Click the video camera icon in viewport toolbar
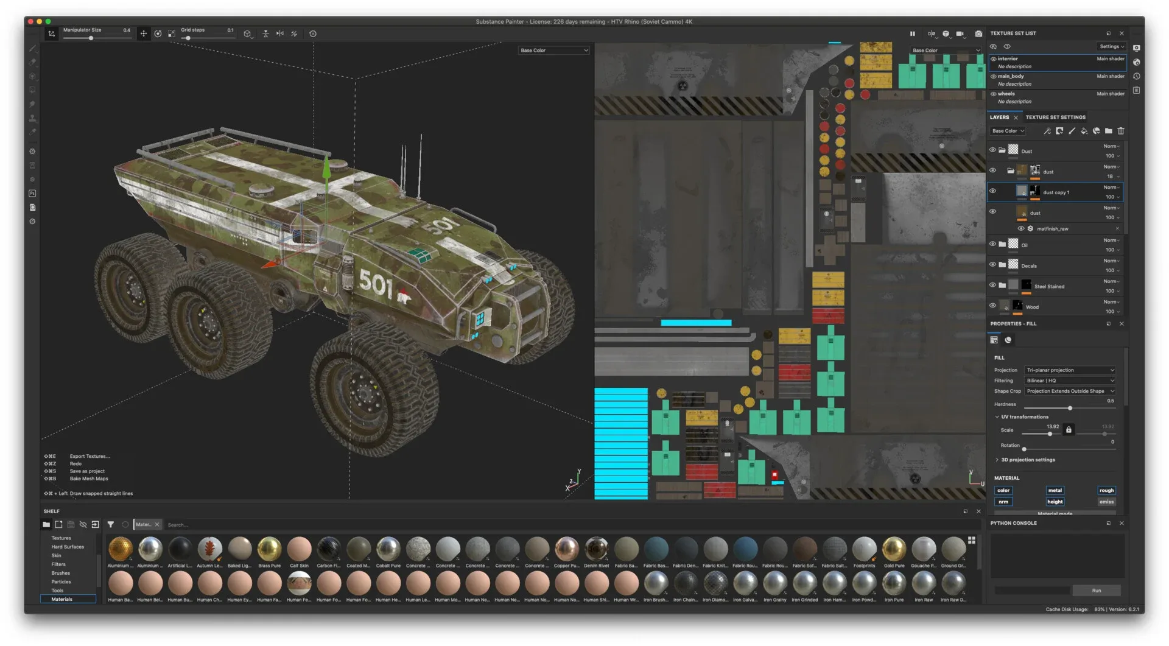 (960, 34)
